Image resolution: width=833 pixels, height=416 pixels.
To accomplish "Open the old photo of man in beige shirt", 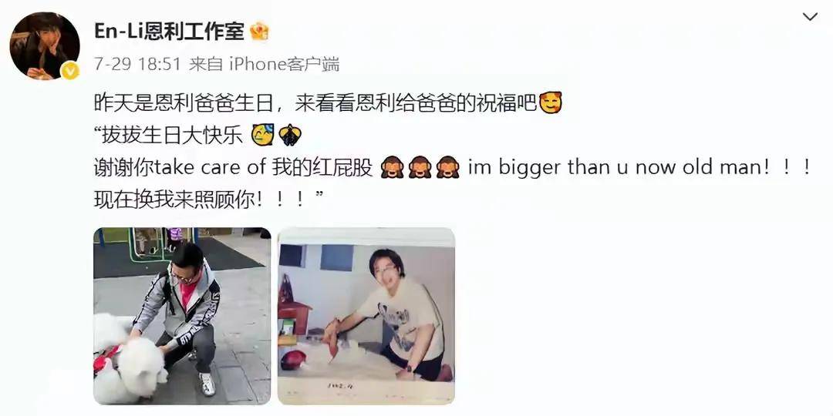I will tap(366, 316).
